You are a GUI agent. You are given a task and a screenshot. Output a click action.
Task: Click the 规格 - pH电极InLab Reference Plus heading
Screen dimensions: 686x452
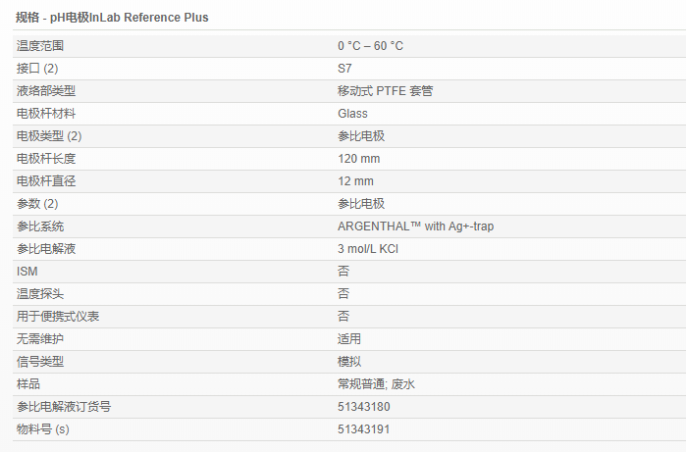click(112, 18)
